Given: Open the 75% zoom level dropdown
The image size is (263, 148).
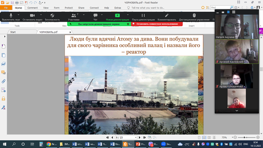Looking at the screenshot, I should click(x=232, y=137).
